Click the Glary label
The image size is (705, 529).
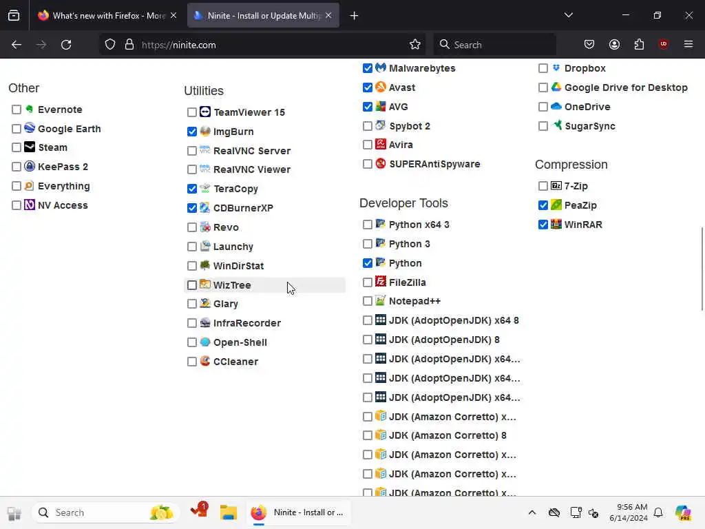[226, 304]
